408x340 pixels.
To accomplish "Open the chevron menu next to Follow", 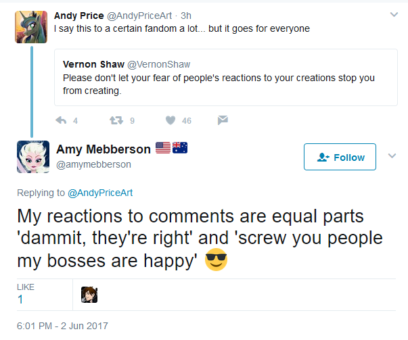I will tap(392, 156).
